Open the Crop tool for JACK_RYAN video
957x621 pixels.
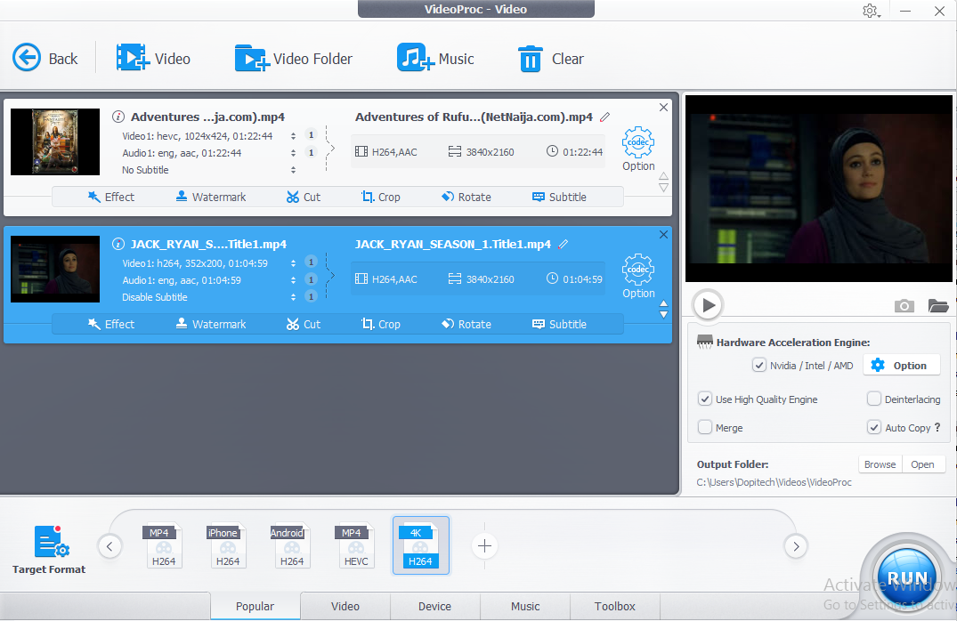(380, 324)
